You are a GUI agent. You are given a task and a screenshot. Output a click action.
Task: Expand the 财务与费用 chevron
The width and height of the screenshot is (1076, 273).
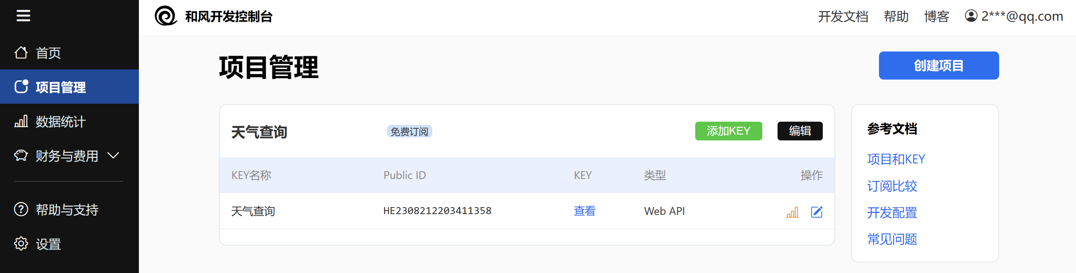[x=113, y=156]
